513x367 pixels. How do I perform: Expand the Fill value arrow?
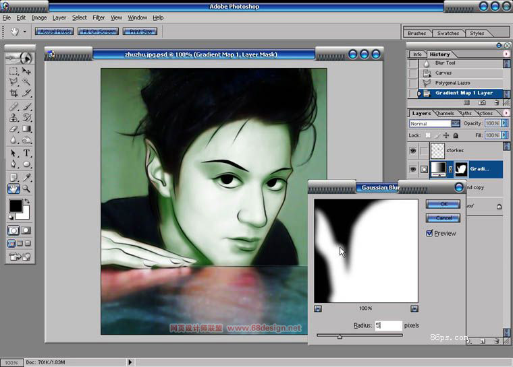pos(504,135)
